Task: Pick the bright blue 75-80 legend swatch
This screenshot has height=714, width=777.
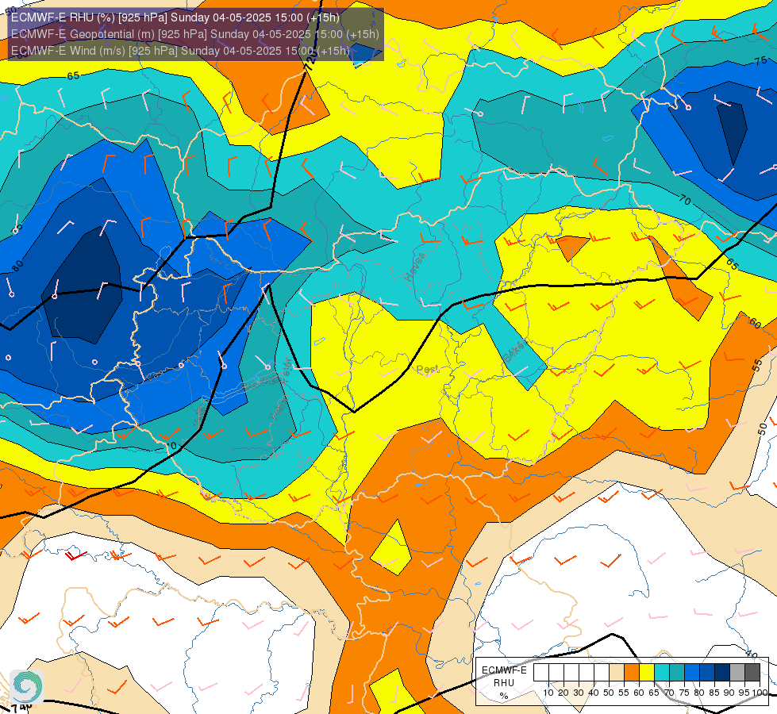Action: (692, 673)
